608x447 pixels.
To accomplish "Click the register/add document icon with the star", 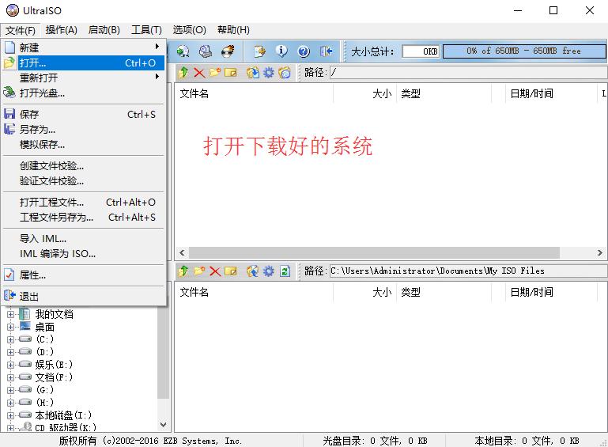I will (x=259, y=51).
